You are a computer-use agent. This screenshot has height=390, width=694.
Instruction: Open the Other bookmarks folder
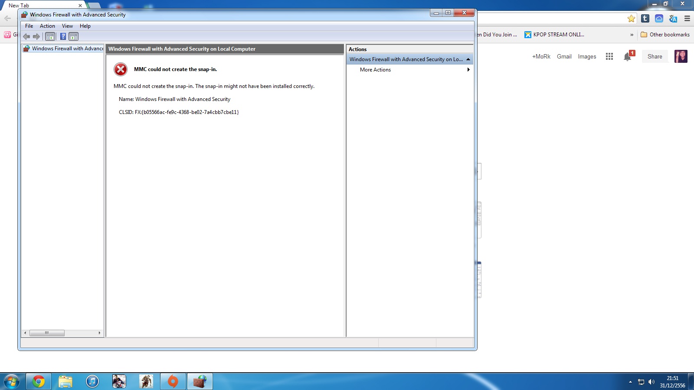pos(665,35)
